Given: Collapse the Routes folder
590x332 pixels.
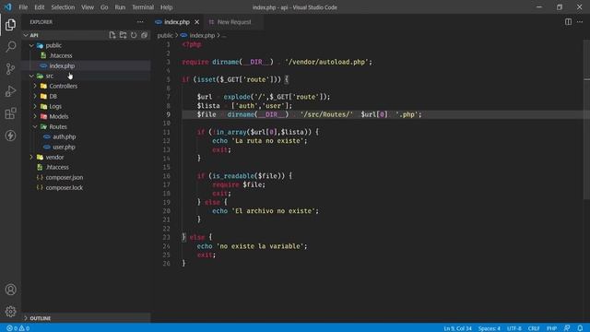Looking at the screenshot, I should 35,126.
